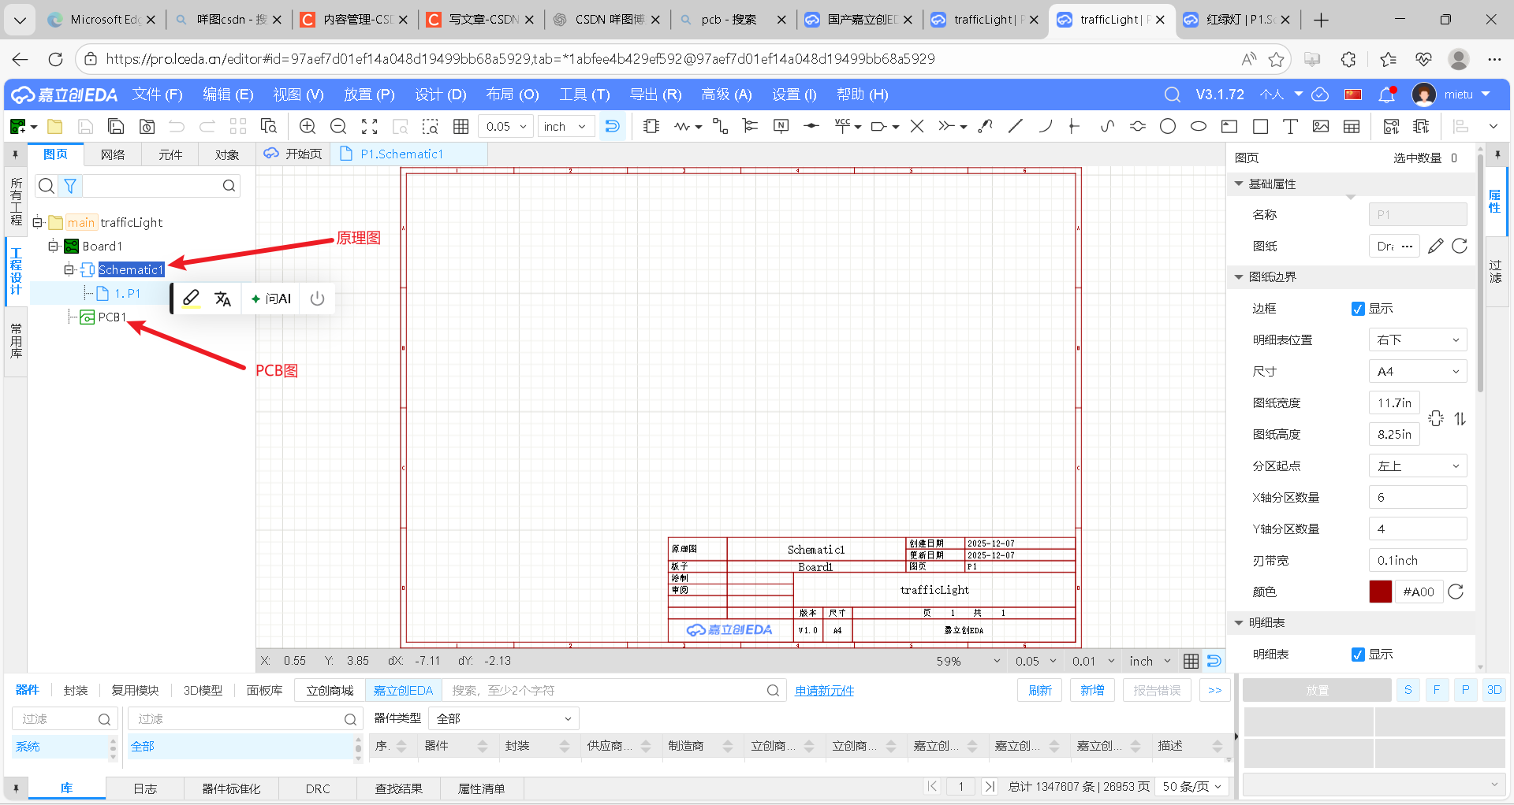Open the toolbar unit inch dropdown
Viewport: 1514px width, 805px height.
click(x=565, y=126)
